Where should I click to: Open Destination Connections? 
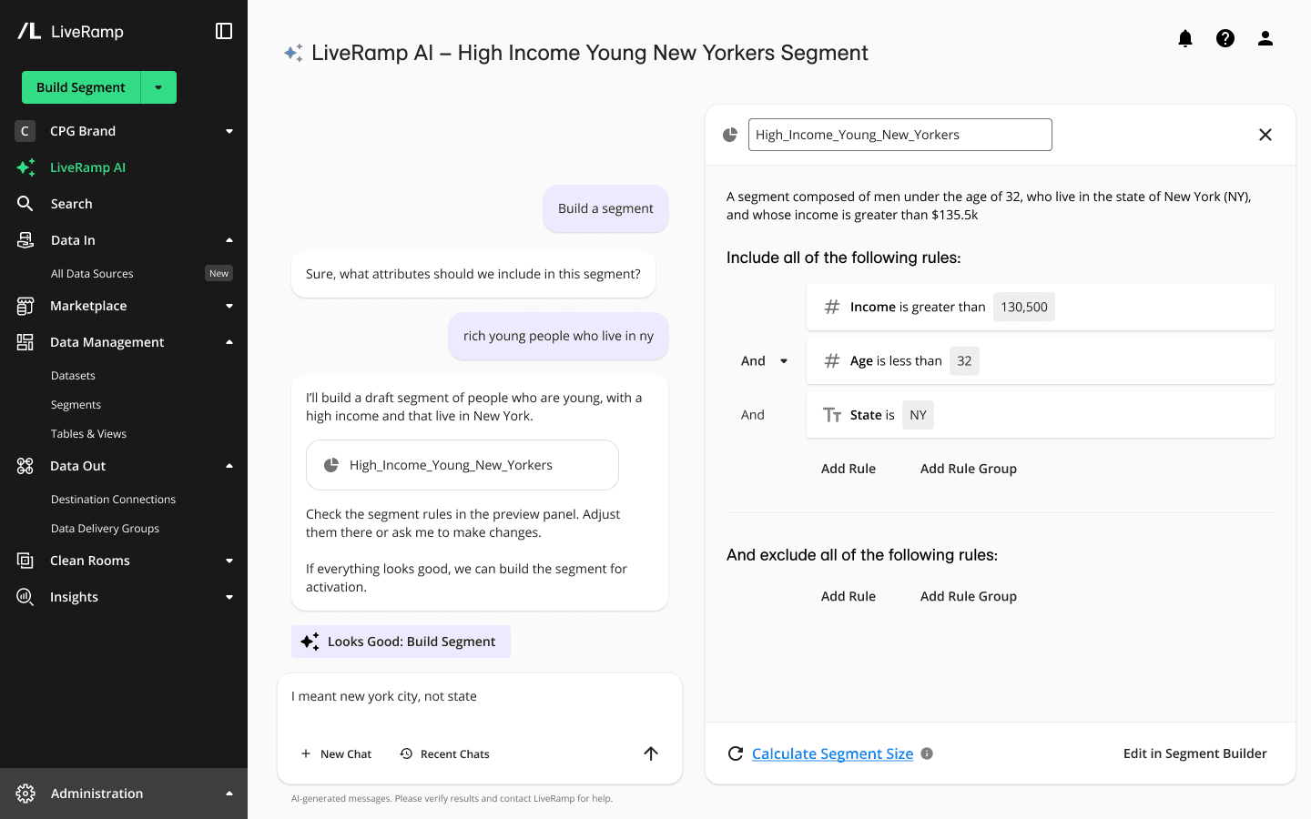pos(113,500)
